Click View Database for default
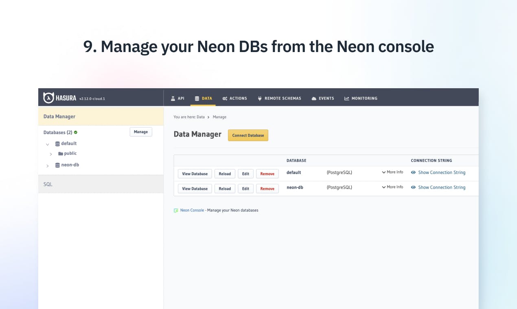The height and width of the screenshot is (309, 517). click(x=195, y=174)
